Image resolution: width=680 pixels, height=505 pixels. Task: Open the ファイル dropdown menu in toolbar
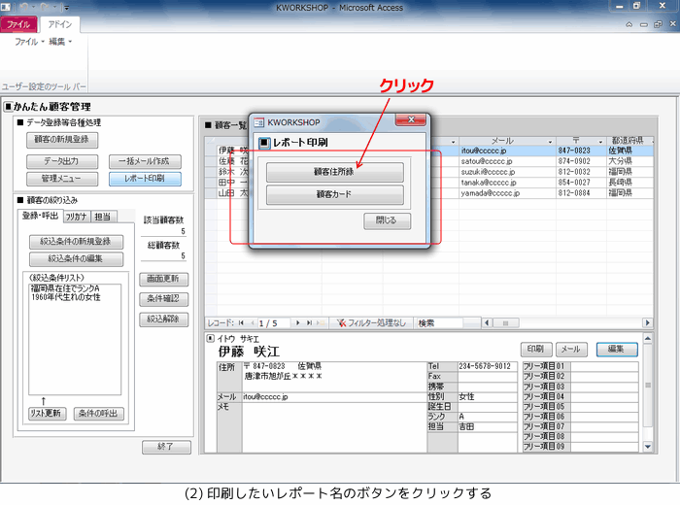pyautogui.click(x=29, y=42)
